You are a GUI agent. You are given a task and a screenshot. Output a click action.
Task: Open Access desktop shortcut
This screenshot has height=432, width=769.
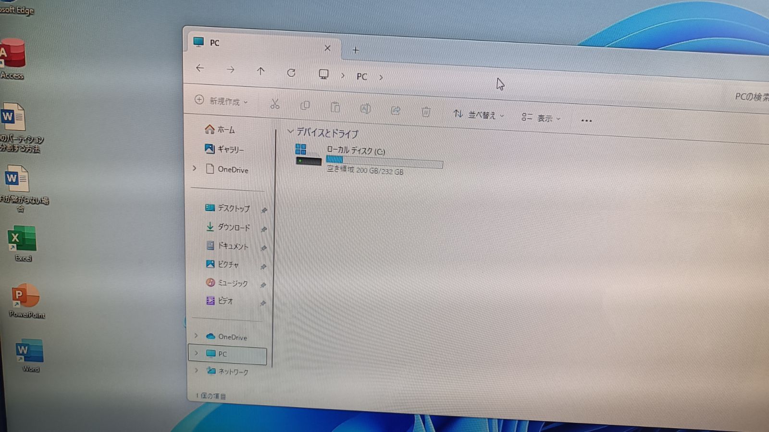pos(12,59)
